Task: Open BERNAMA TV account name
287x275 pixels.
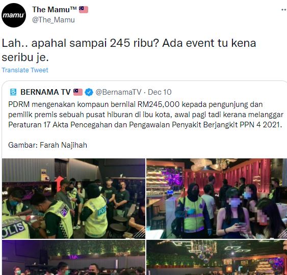Action: (45, 92)
